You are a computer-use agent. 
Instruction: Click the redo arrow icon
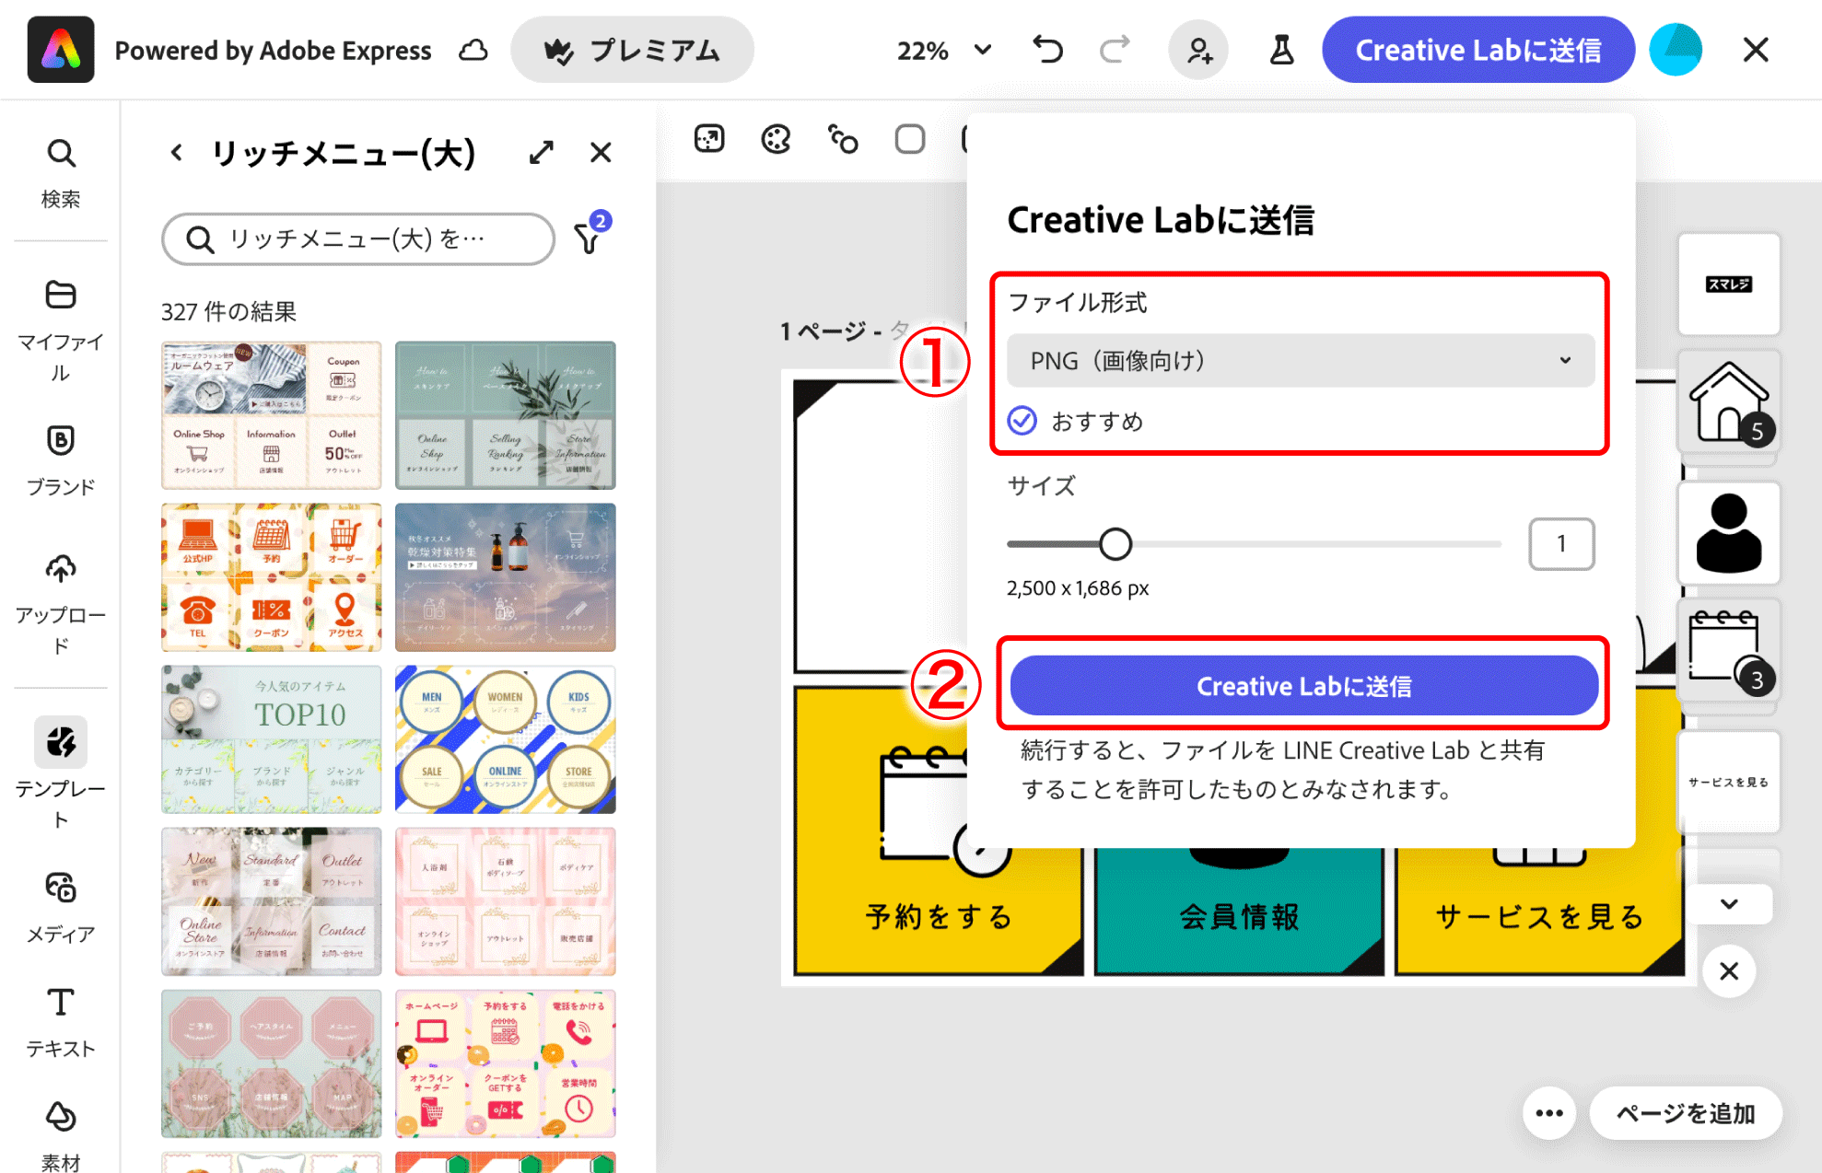tap(1115, 50)
